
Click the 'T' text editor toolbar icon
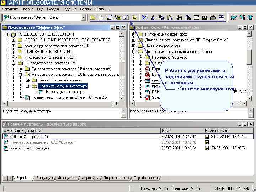(x=250, y=17)
